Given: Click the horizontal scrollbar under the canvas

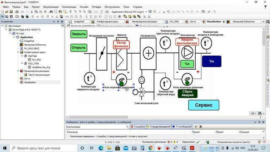Looking at the screenshot, I should click(98, 117).
